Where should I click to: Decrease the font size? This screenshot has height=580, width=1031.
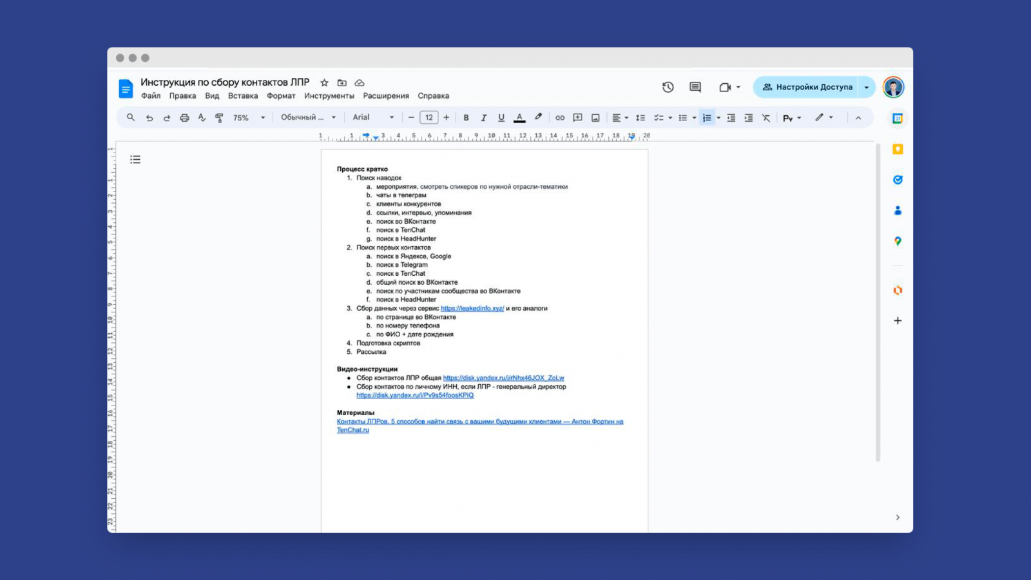click(411, 117)
